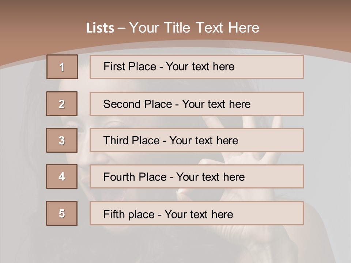Click "Your text here" in the Fifth place row

(x=199, y=214)
